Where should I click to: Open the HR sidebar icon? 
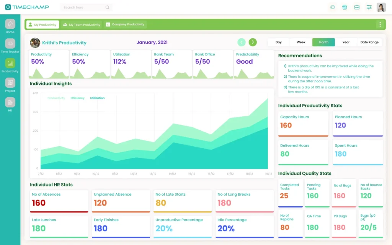pos(10,102)
